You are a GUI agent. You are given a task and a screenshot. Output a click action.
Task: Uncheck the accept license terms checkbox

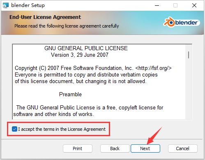pyautogui.click(x=14, y=129)
